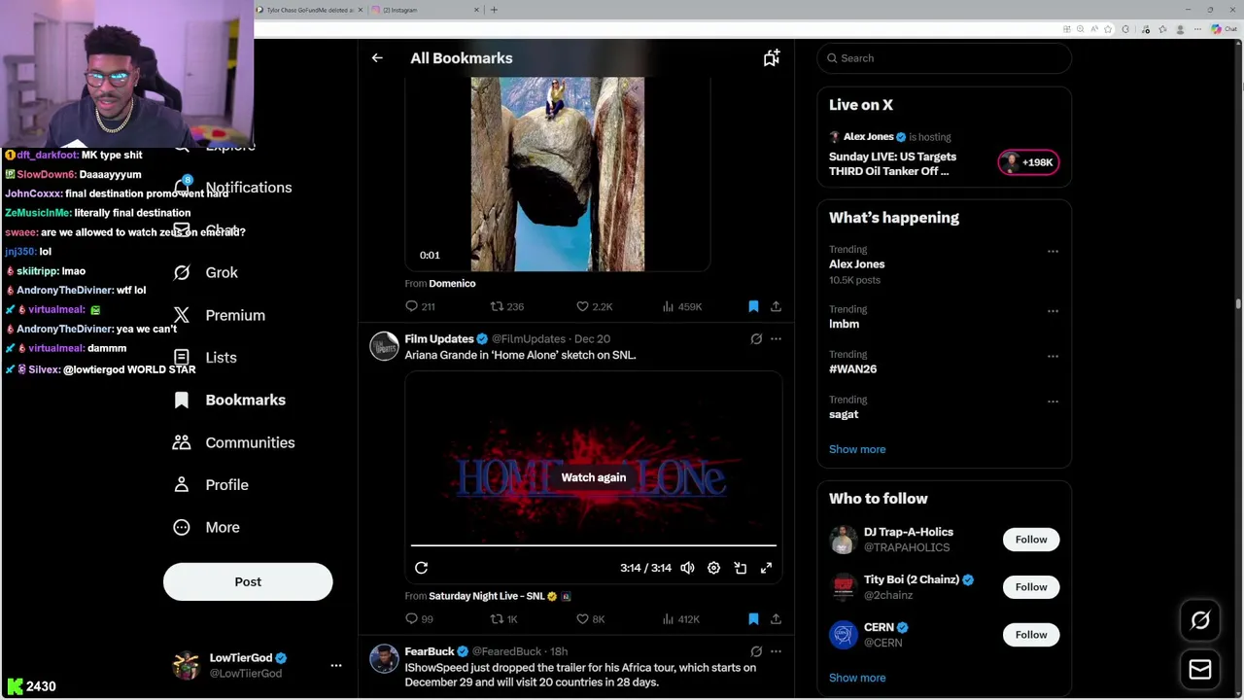This screenshot has height=700, width=1244.
Task: Open the bookmark folders icon in the header
Action: (771, 58)
